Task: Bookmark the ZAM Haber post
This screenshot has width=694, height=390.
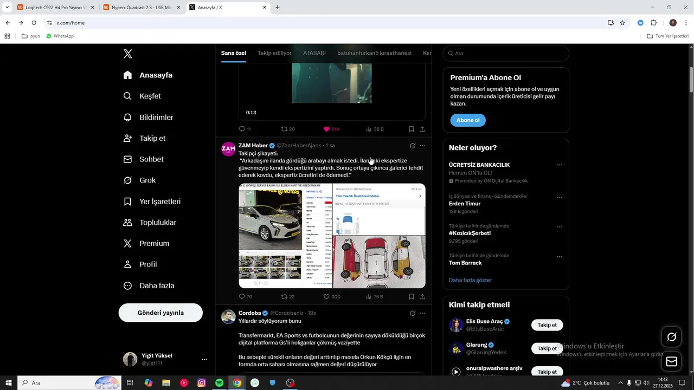Action: [x=412, y=296]
